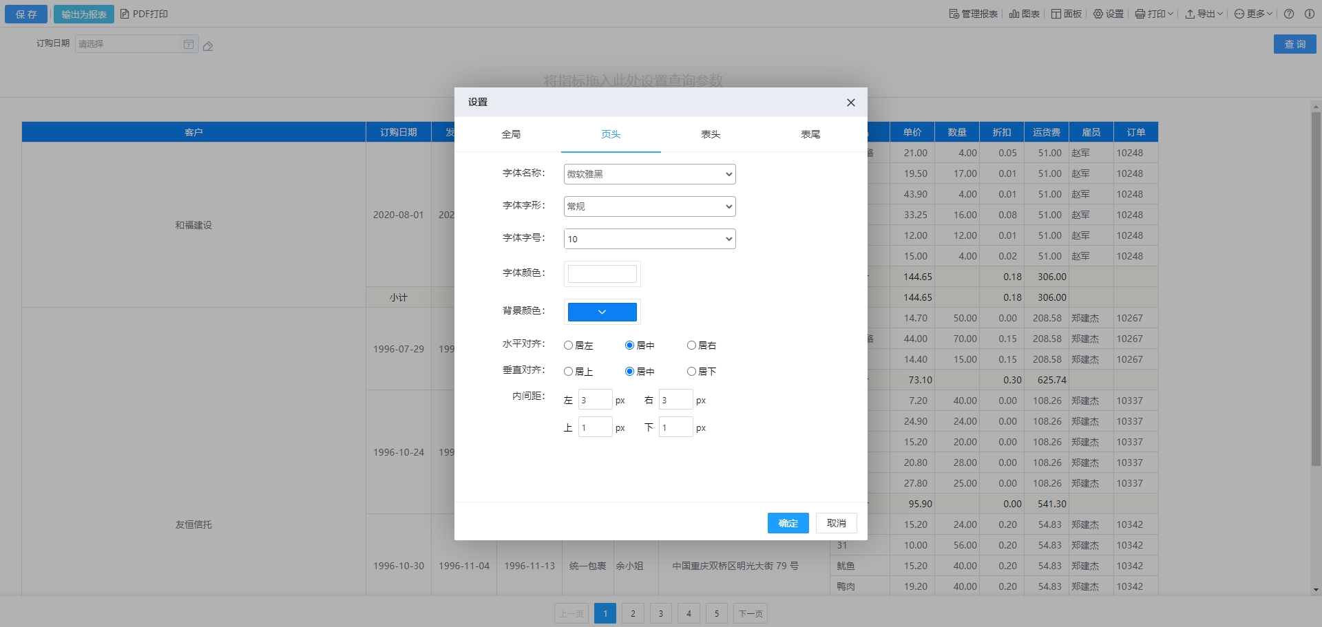Click the 取消 cancel button

click(836, 523)
